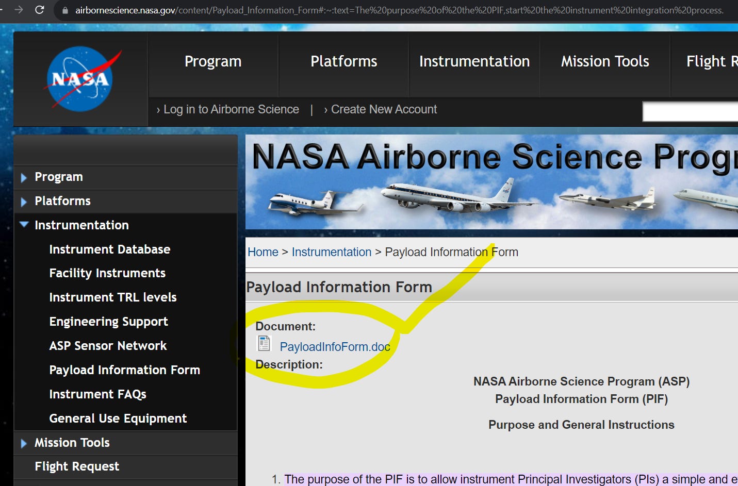Click the site search field

tap(690, 111)
